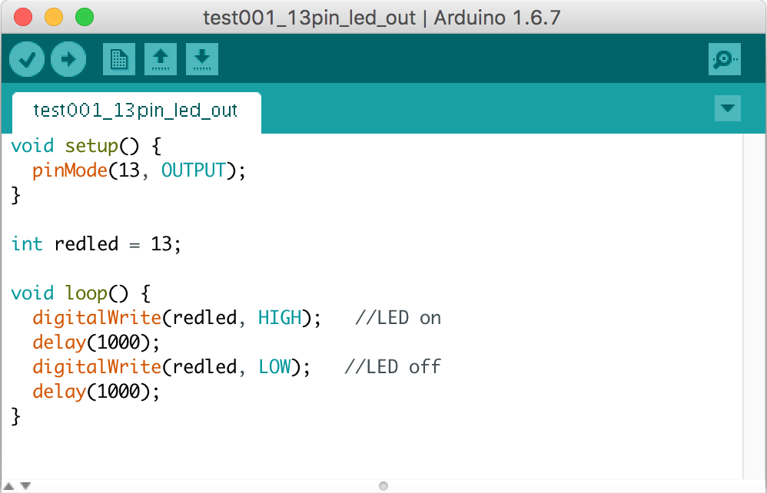Click the green zoom window button
The image size is (767, 493).
85,17
